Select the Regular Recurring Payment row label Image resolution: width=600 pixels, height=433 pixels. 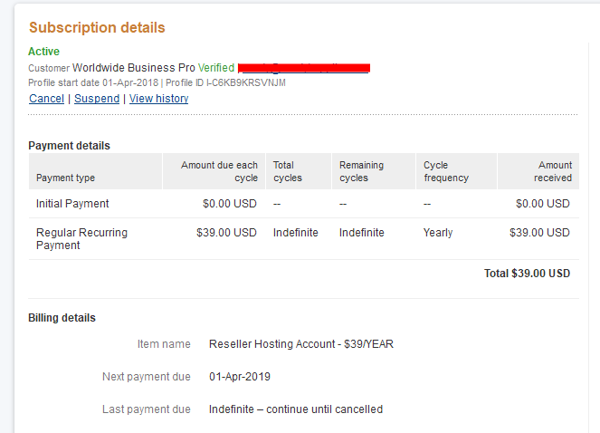(x=81, y=238)
